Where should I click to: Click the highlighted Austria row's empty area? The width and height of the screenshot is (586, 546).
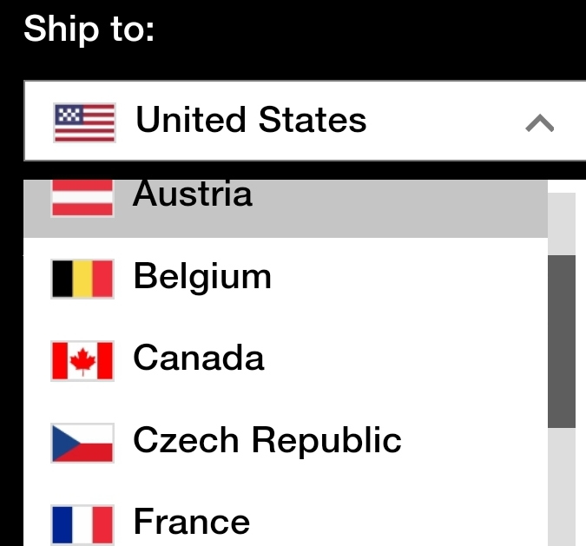(399, 208)
